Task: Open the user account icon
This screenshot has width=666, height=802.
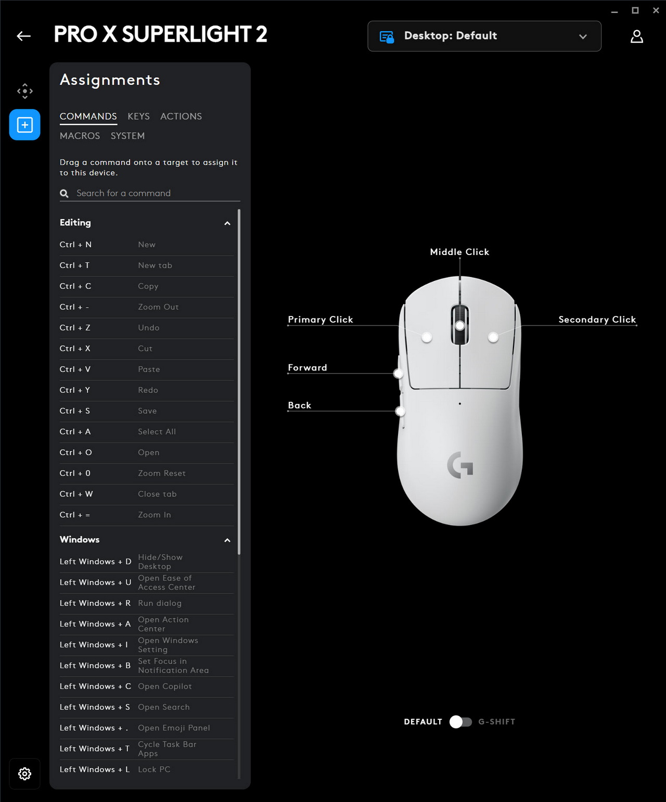Action: coord(637,36)
